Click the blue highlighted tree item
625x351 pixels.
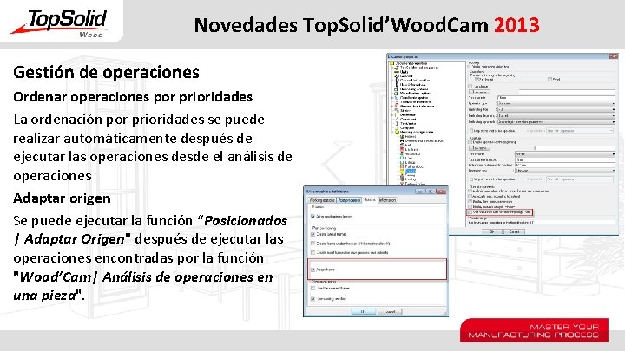[x=410, y=171]
